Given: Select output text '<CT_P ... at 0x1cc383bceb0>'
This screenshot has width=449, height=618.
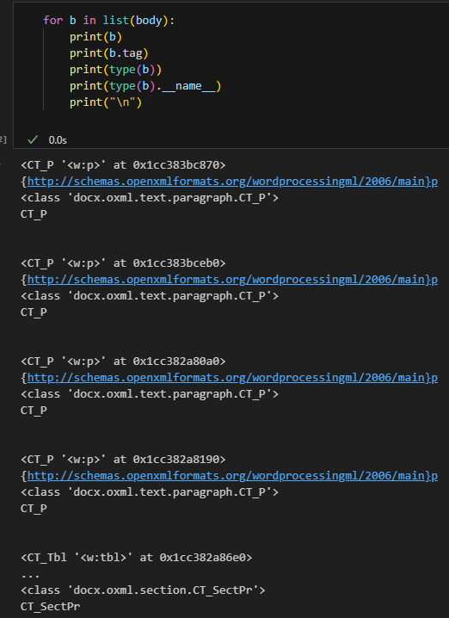Looking at the screenshot, I should point(123,263).
